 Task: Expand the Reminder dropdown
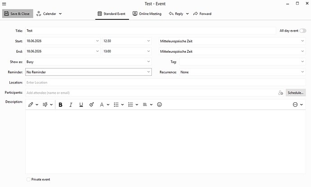click(x=88, y=72)
